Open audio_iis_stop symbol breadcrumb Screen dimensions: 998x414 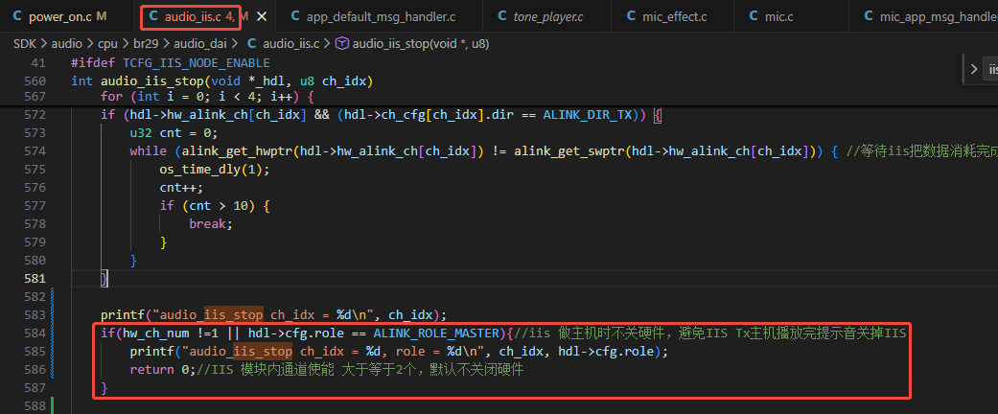pos(420,44)
